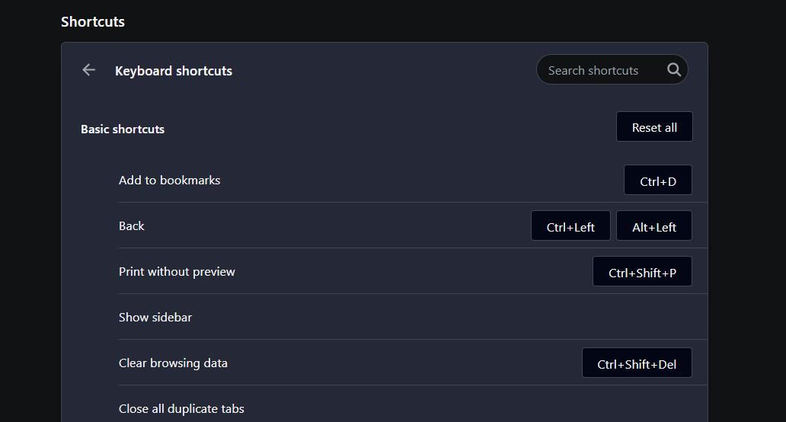Click the Shortcuts page heading

click(x=93, y=22)
